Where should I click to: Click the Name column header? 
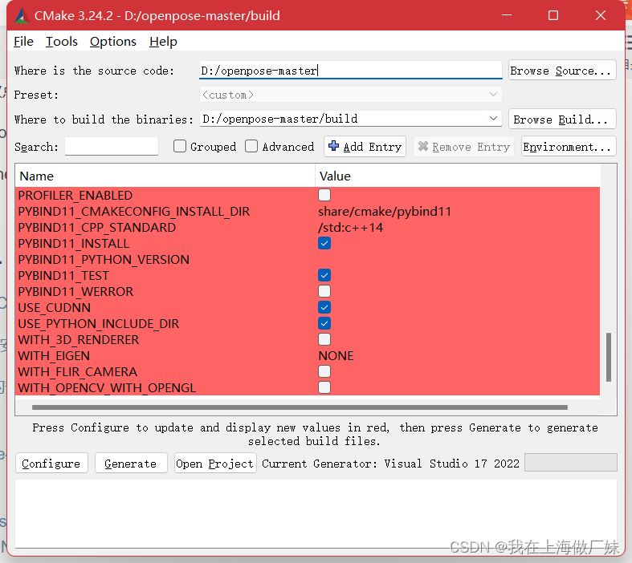[165, 176]
